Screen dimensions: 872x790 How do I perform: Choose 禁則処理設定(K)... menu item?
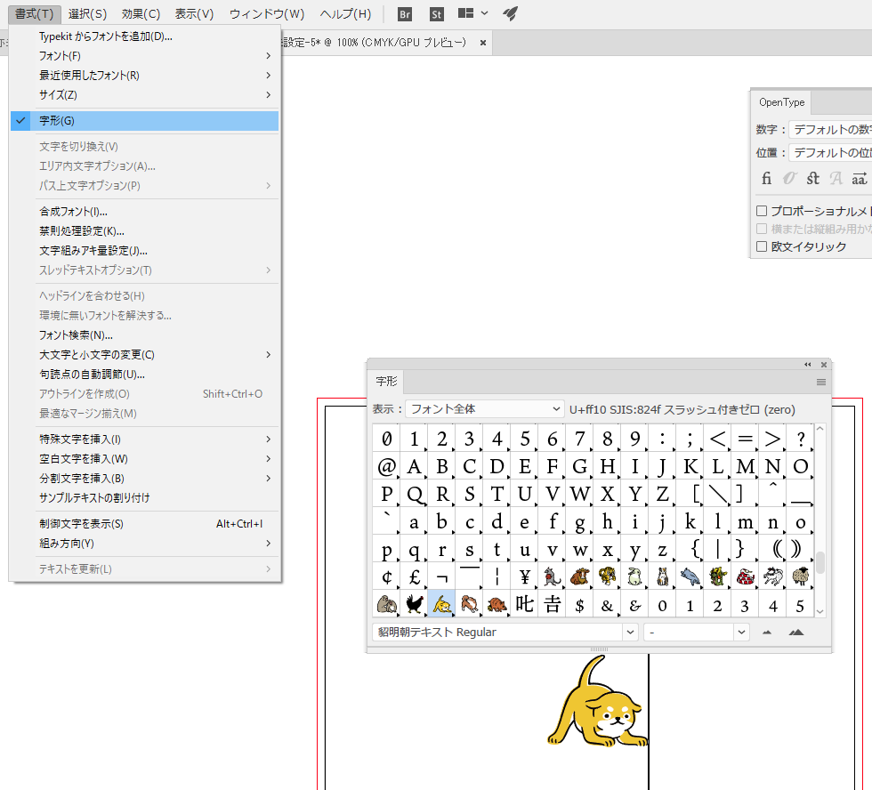point(144,230)
